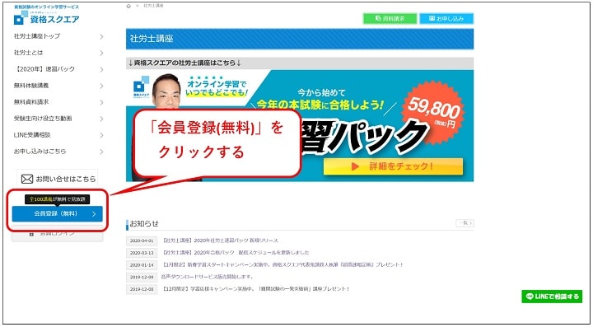Click LINE icon on LINEで相談する button

530,297
